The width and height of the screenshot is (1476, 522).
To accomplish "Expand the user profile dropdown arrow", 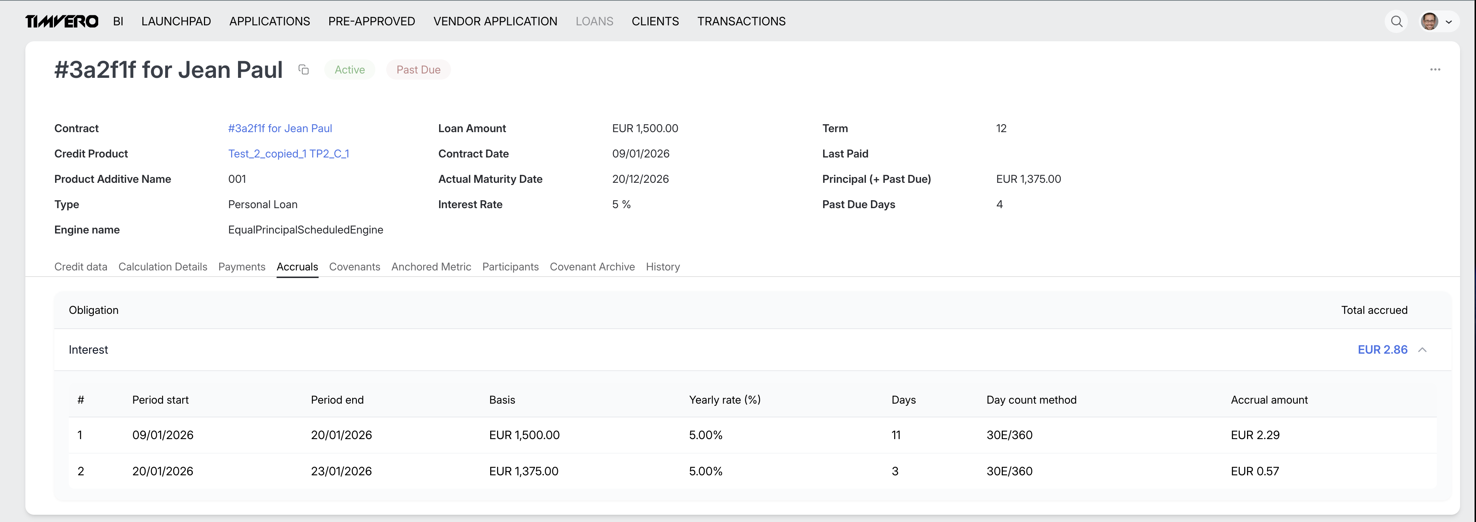I will (1448, 22).
